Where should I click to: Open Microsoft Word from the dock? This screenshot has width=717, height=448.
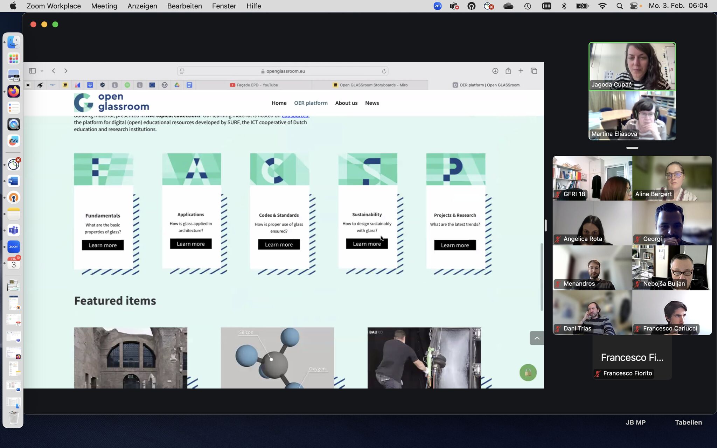click(x=14, y=181)
